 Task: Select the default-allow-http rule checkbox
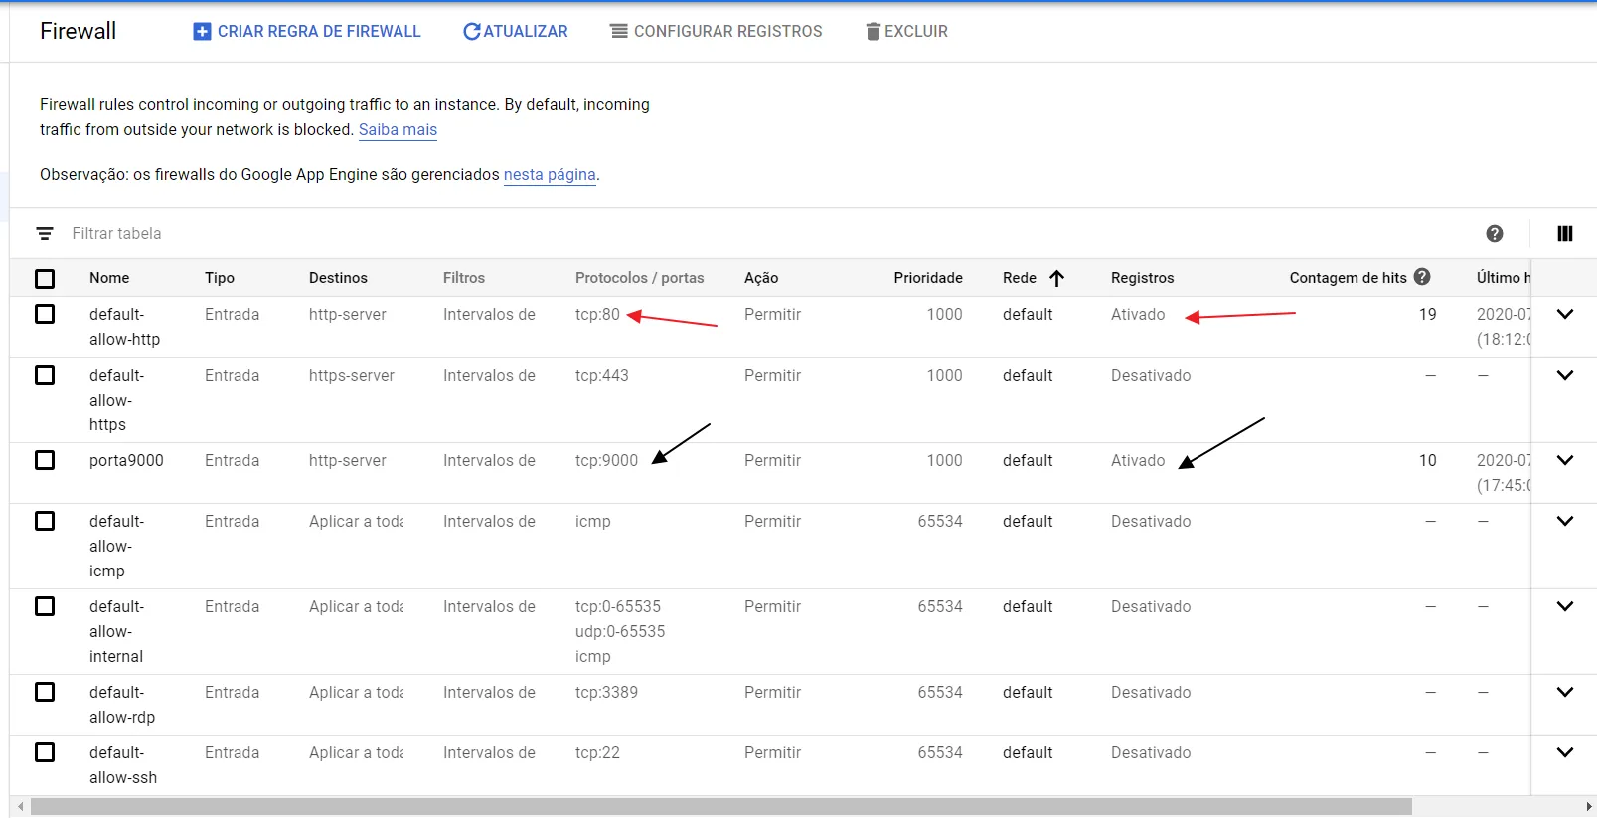(x=45, y=315)
